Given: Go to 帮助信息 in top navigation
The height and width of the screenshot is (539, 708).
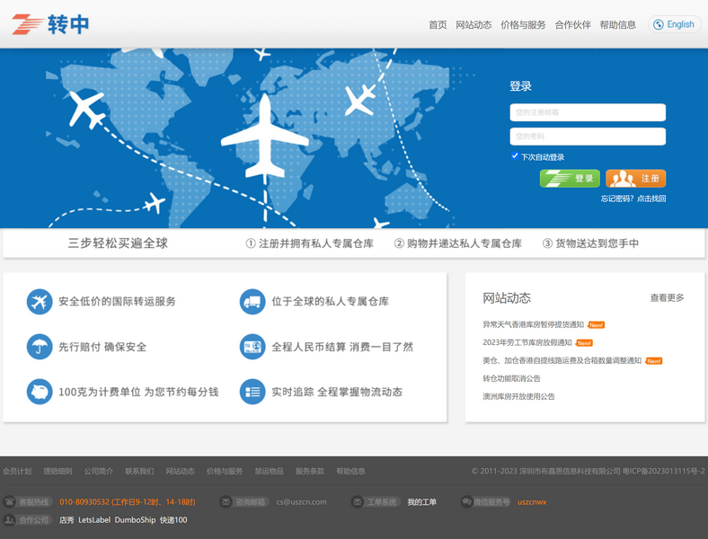Looking at the screenshot, I should pyautogui.click(x=617, y=25).
